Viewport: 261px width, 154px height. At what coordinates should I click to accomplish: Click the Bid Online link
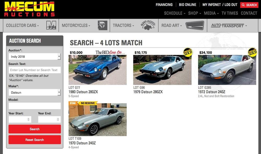click(188, 5)
